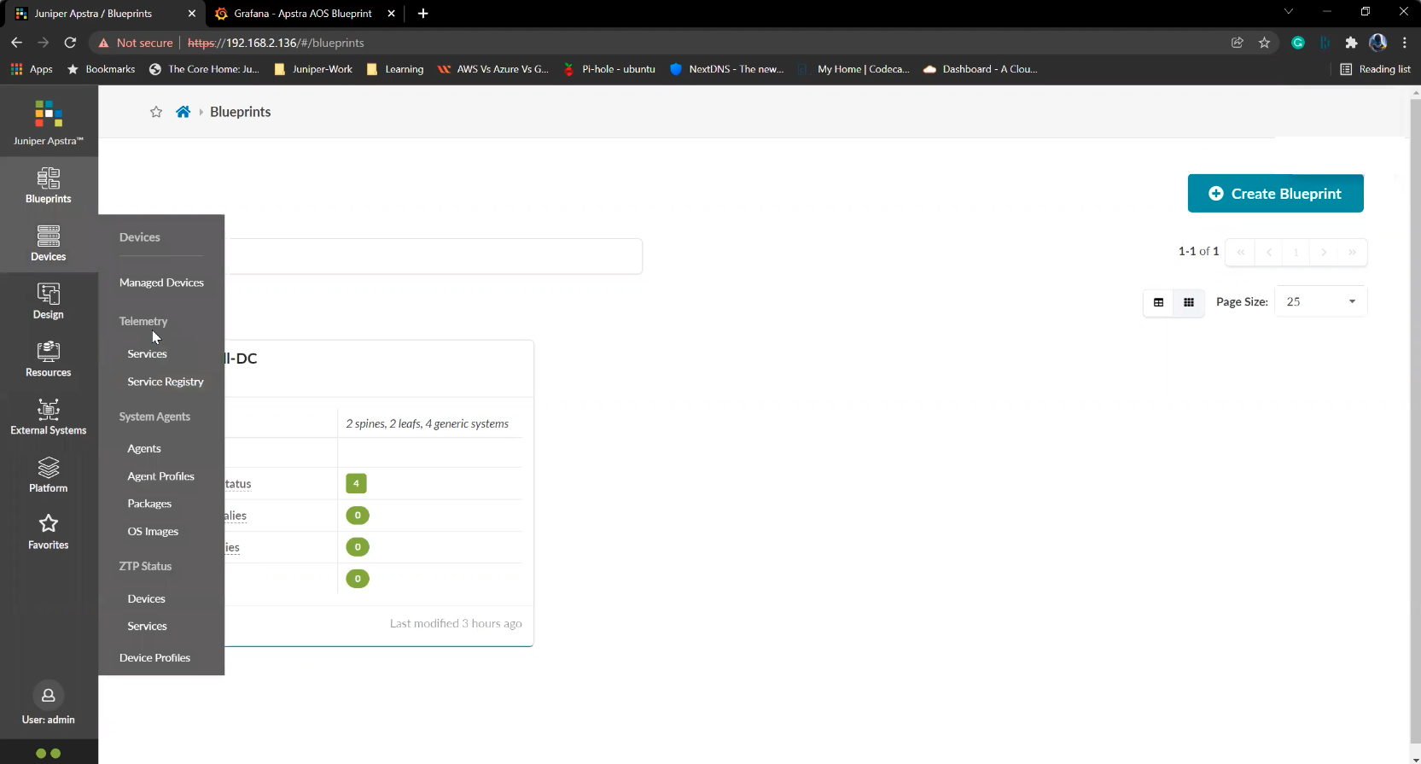Screen dimensions: 1421x764
Task: Open Devices under ZTP Status
Action: pos(146,598)
